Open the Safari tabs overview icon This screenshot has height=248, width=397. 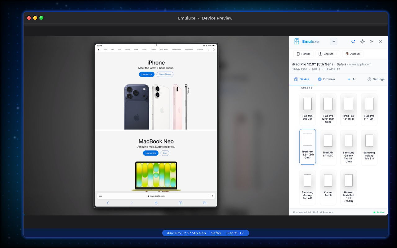205,203
